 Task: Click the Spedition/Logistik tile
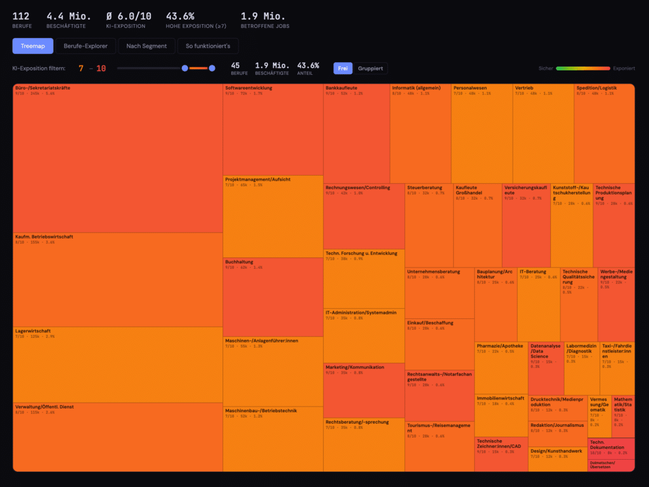[604, 134]
